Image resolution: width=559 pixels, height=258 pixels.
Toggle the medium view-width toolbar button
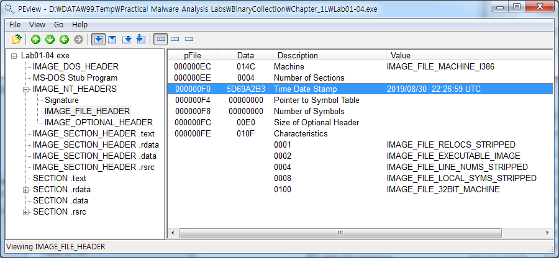pyautogui.click(x=175, y=39)
